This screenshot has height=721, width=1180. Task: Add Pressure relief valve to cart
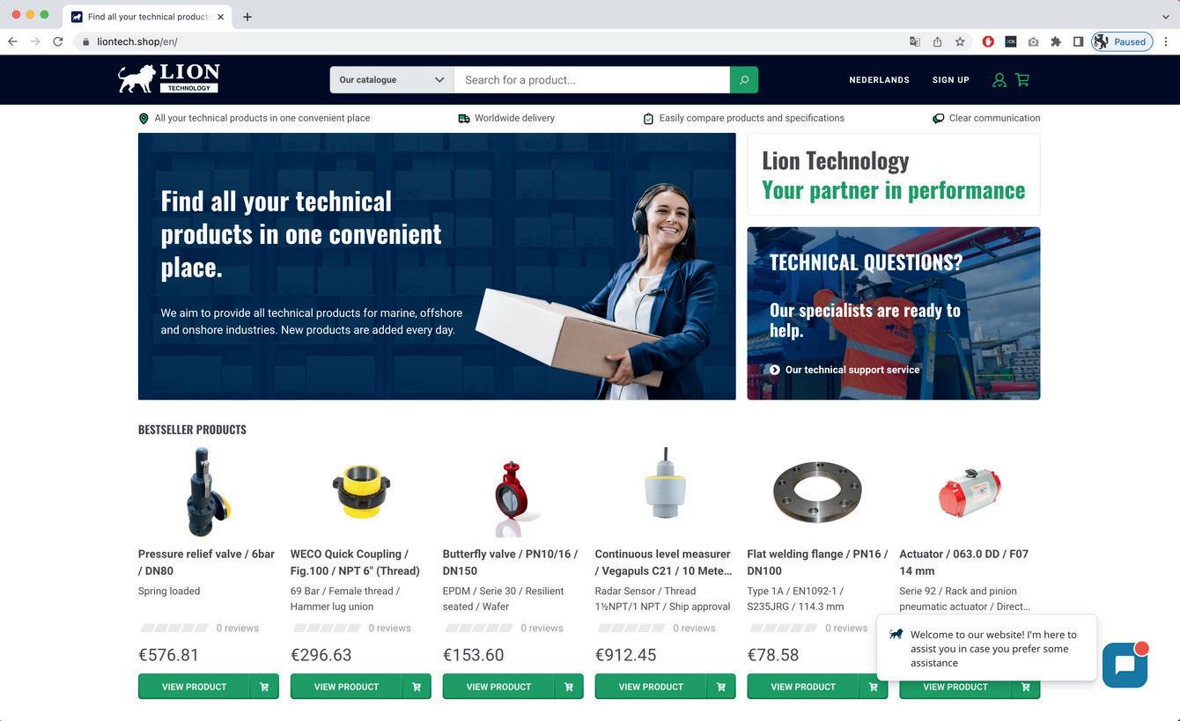[x=264, y=687]
